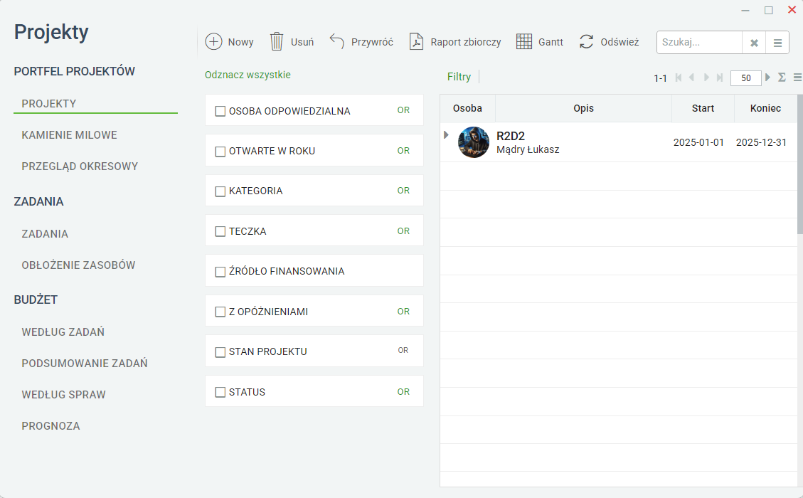This screenshot has width=803, height=498.
Task: Select WEDŁUG ZADAŃ budget view
Action: (x=63, y=332)
